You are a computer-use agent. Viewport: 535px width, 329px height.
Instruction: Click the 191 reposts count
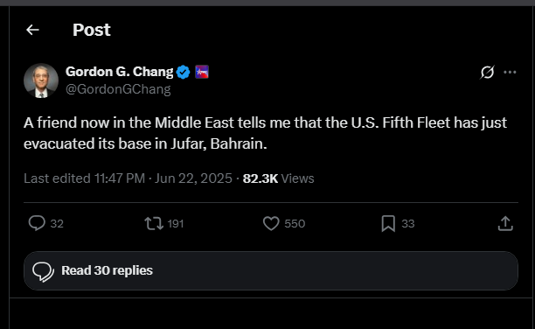click(176, 224)
